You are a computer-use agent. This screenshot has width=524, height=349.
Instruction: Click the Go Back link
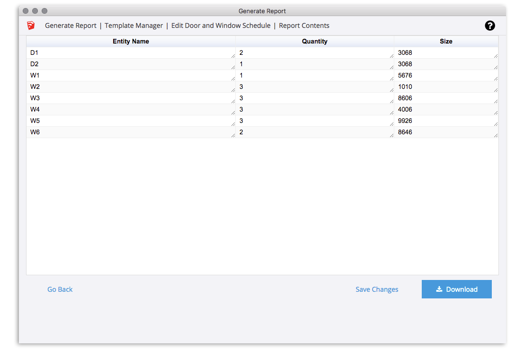[60, 289]
